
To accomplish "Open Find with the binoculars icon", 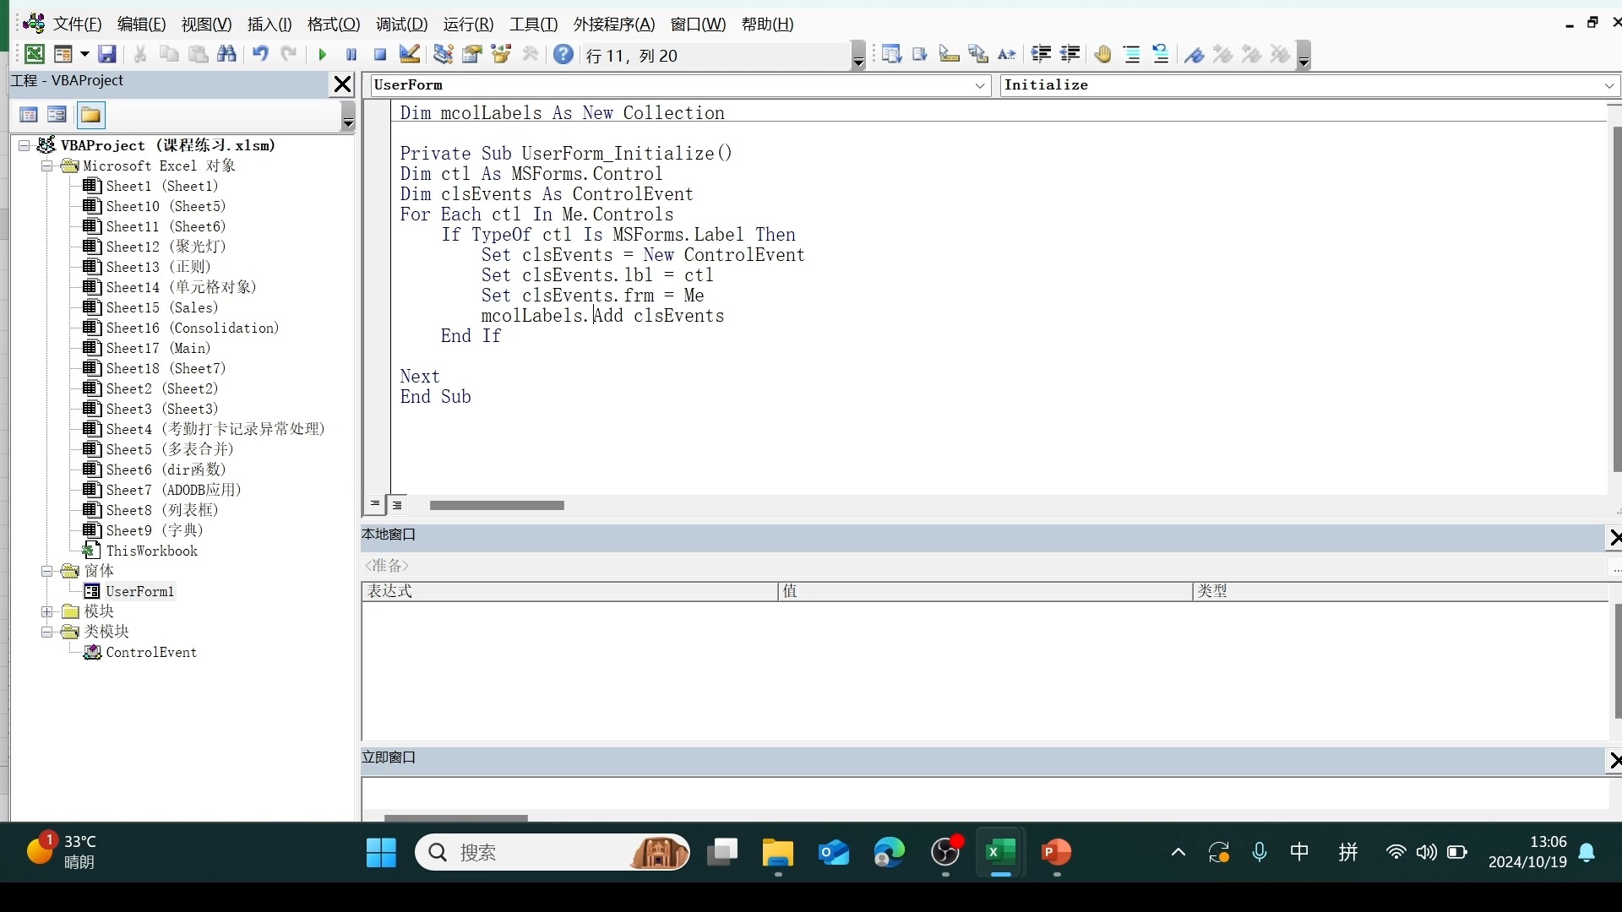I will pos(226,55).
